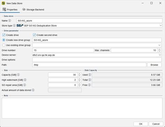Uncheck the Create drive checkbox
Viewport: 165px width, 127px height.
(x=4, y=35)
